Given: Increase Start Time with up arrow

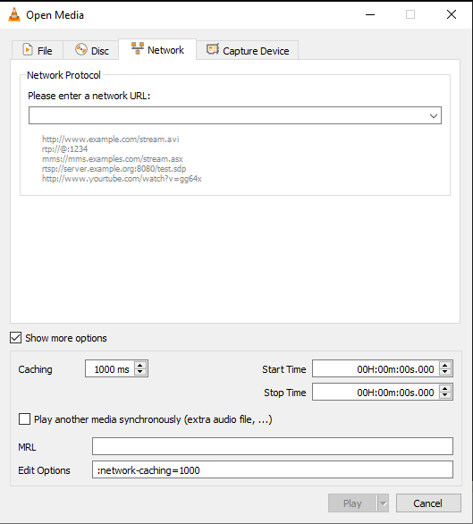Looking at the screenshot, I should pos(445,365).
